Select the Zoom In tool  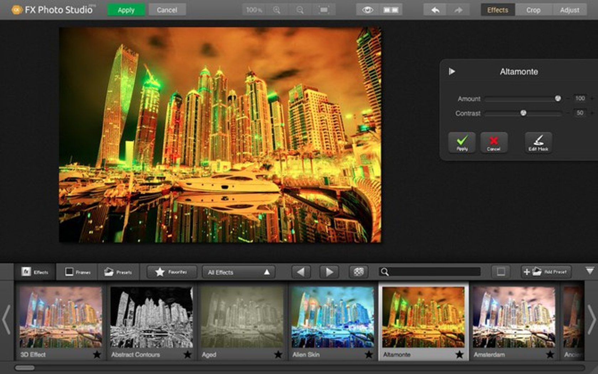point(277,10)
